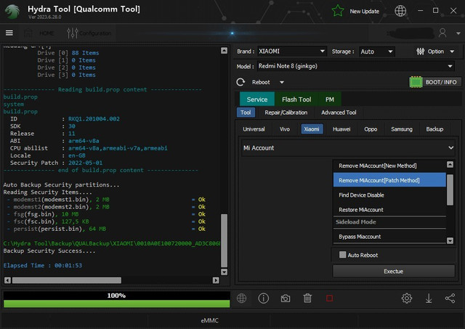Click the New Update label
Viewport: 465px width, 329px height.
coord(364,12)
